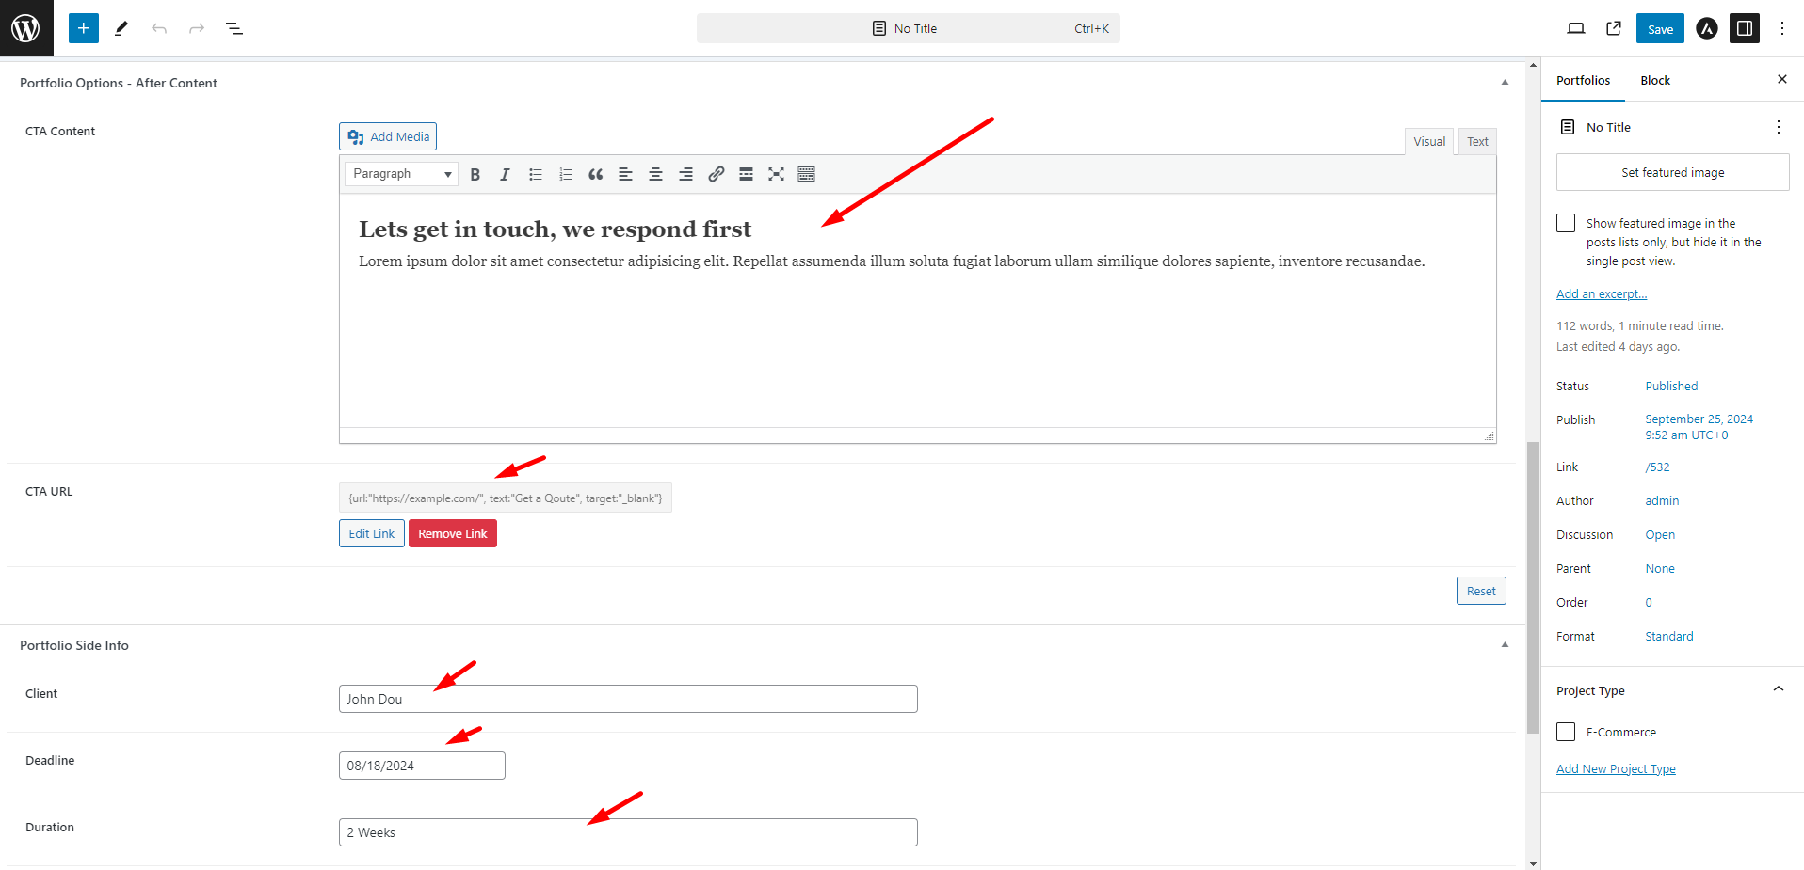Enter distraction-free fullscreen mode
Screen dimensions: 1804x870
pyautogui.click(x=777, y=174)
